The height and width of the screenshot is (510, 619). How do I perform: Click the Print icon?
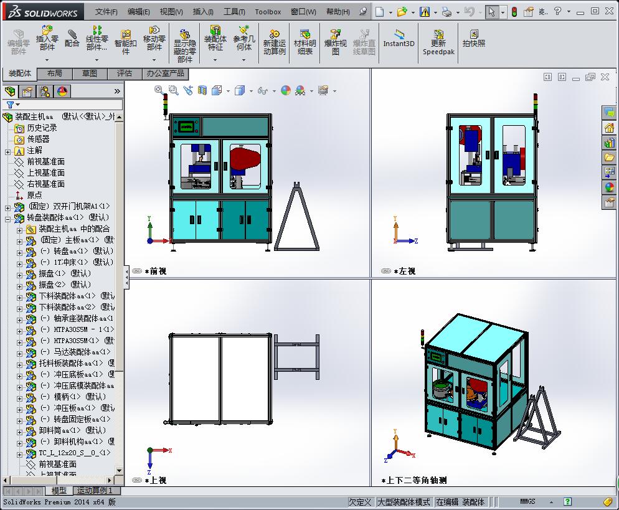(447, 12)
